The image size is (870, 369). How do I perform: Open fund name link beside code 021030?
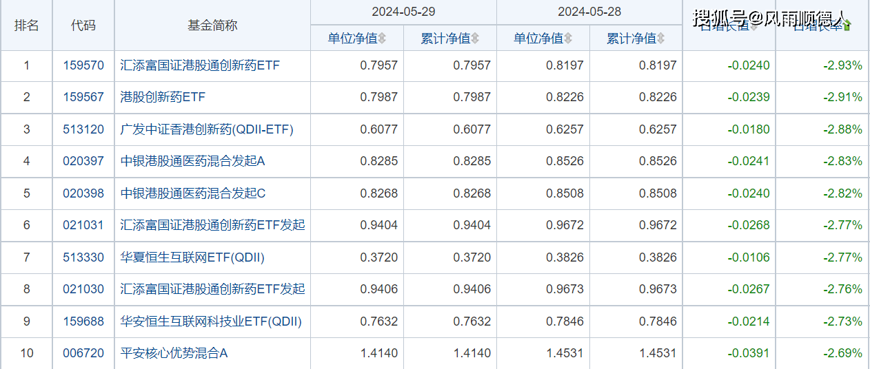212,289
